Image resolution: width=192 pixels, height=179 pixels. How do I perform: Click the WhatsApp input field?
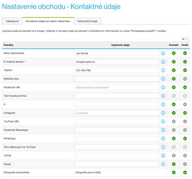(117, 139)
